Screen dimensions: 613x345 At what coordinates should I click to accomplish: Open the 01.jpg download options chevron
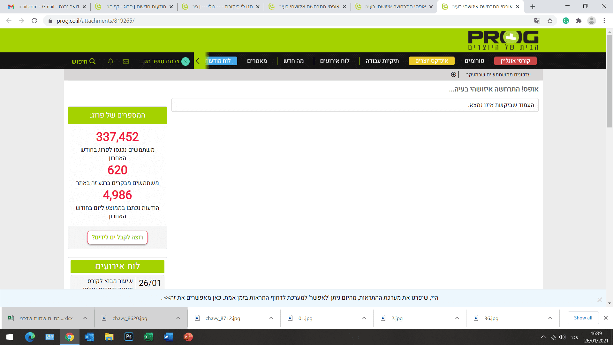click(364, 318)
